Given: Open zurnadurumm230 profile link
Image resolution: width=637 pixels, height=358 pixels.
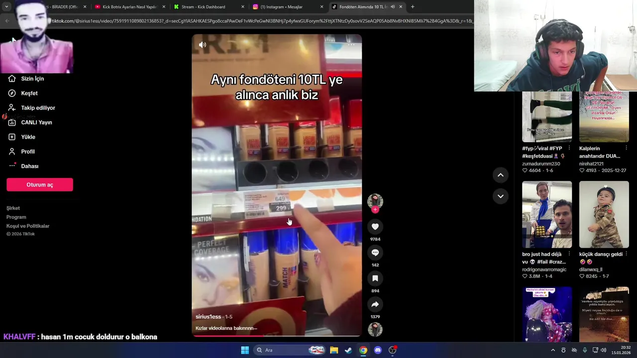Looking at the screenshot, I should click(541, 164).
